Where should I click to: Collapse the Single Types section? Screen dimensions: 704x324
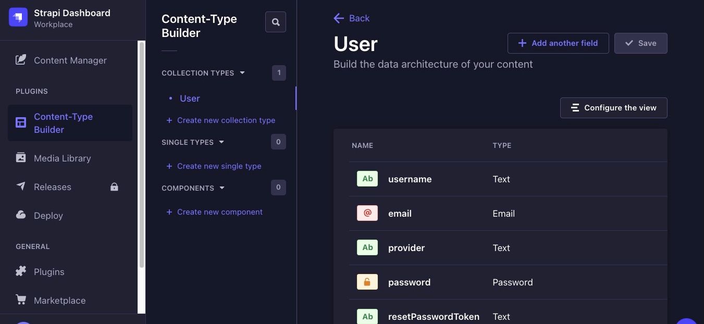pyautogui.click(x=193, y=142)
